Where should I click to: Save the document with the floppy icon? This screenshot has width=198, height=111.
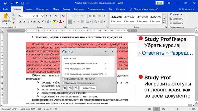(x=5, y=3)
